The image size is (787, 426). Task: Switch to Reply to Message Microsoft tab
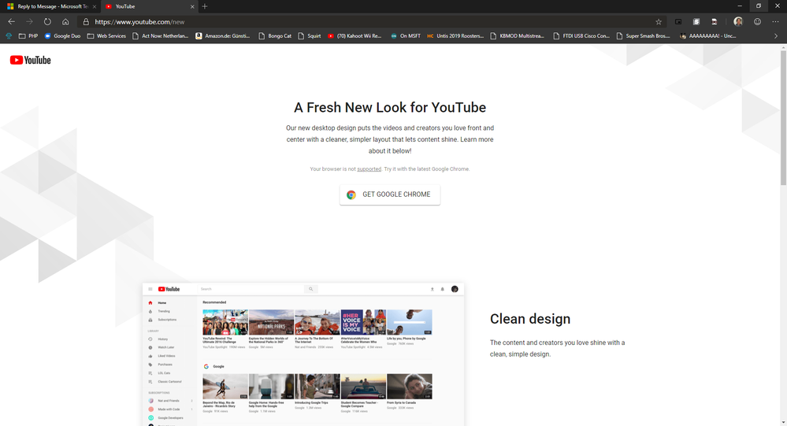point(50,6)
